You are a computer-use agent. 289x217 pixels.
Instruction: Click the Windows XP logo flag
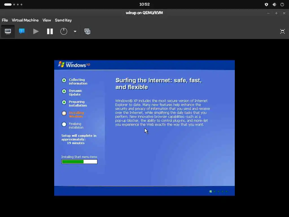click(61, 64)
